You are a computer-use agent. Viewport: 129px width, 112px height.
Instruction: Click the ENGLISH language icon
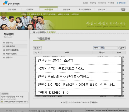pos(117,3)
